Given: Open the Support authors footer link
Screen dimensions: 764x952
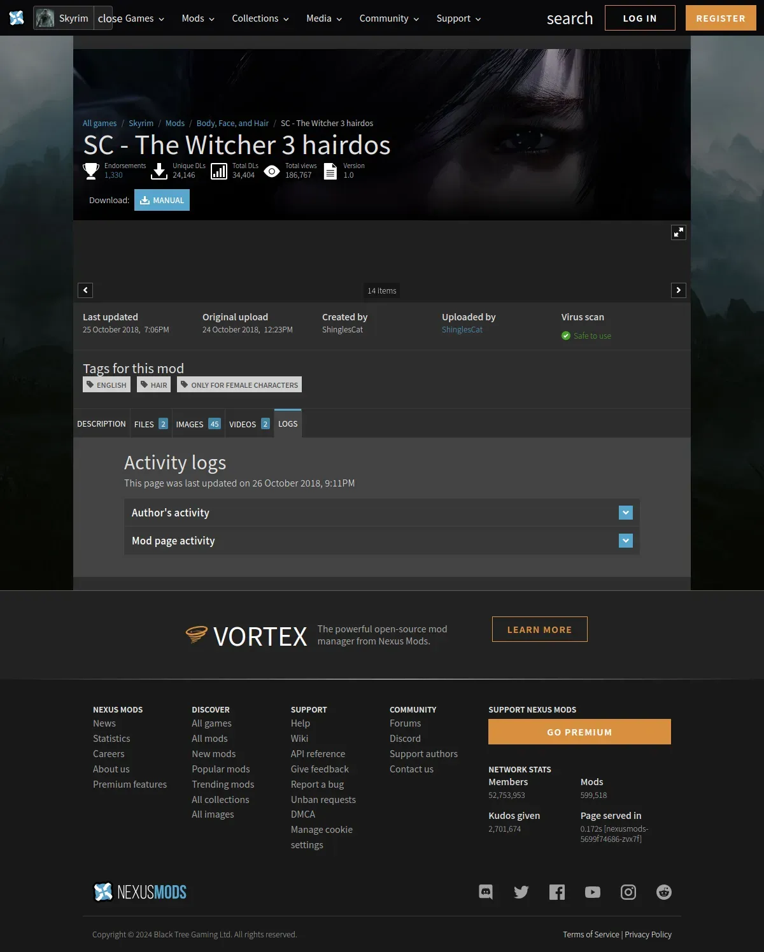Looking at the screenshot, I should click(x=423, y=754).
